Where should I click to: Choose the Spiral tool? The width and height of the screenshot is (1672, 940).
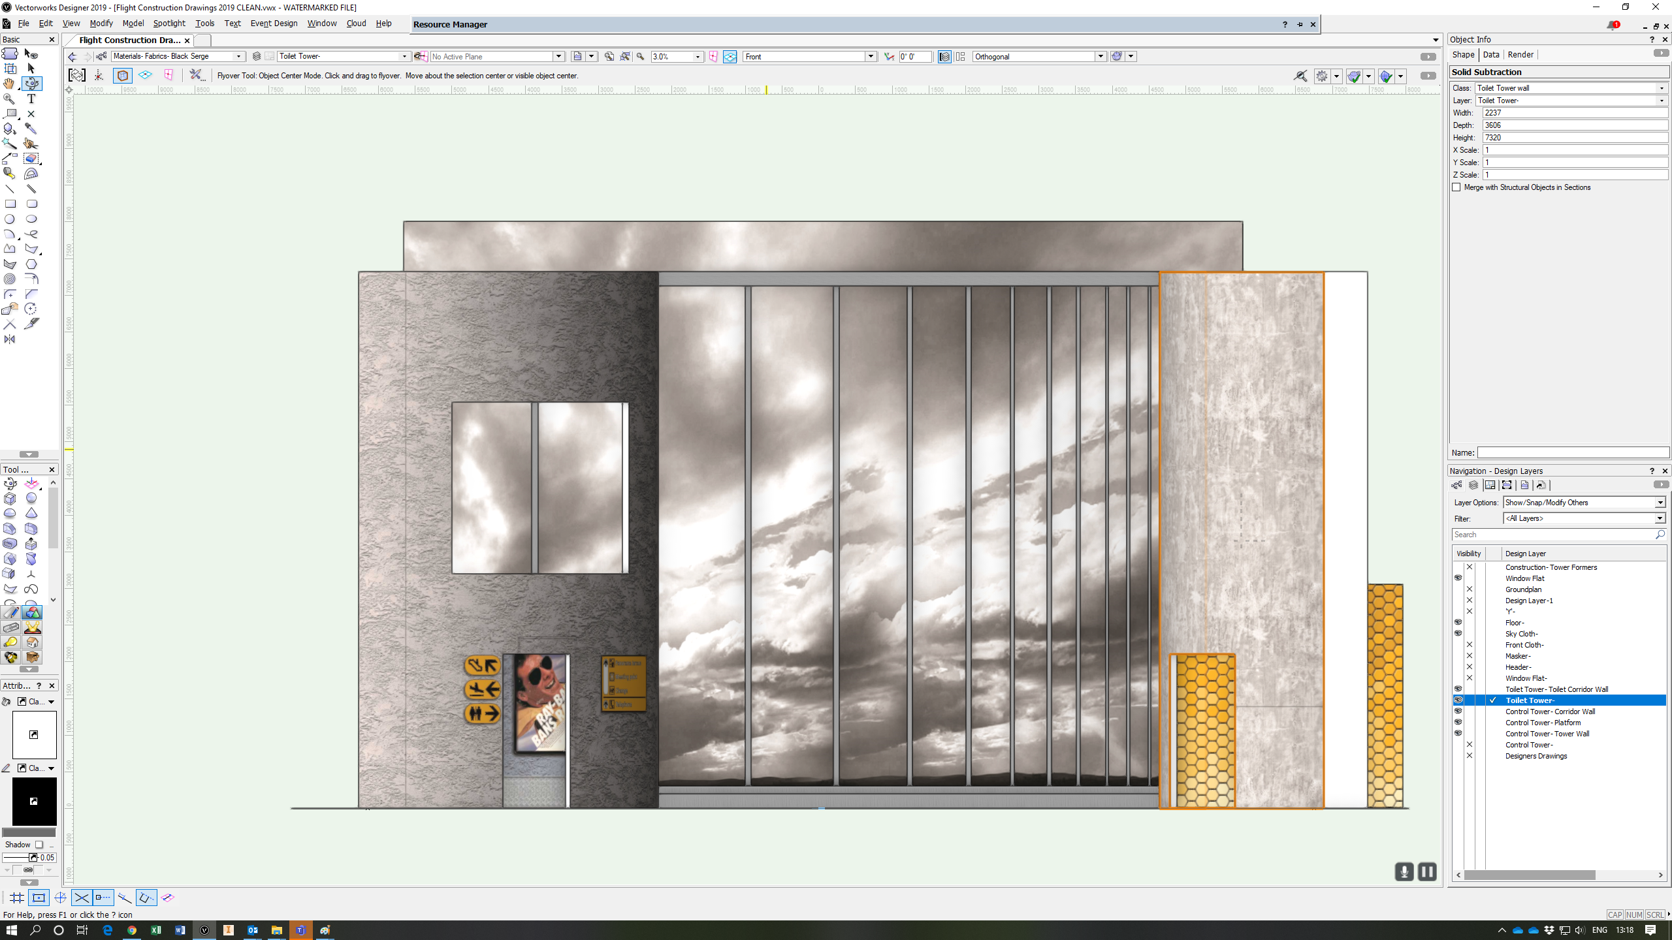pos(10,279)
